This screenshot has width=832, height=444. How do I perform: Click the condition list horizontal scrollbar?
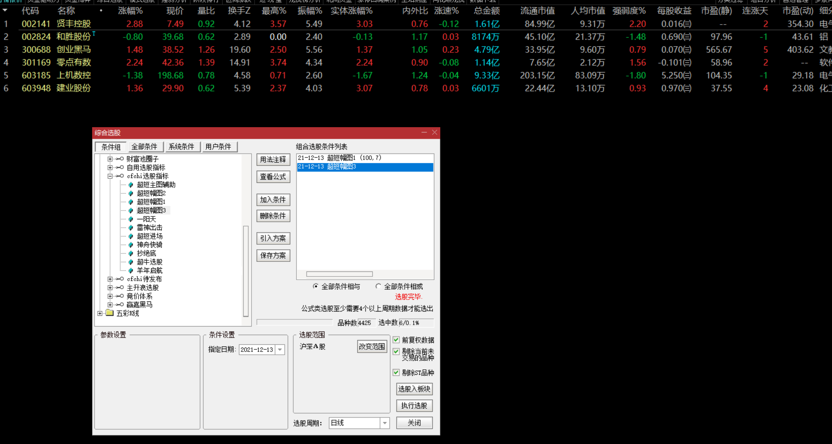[x=339, y=274]
